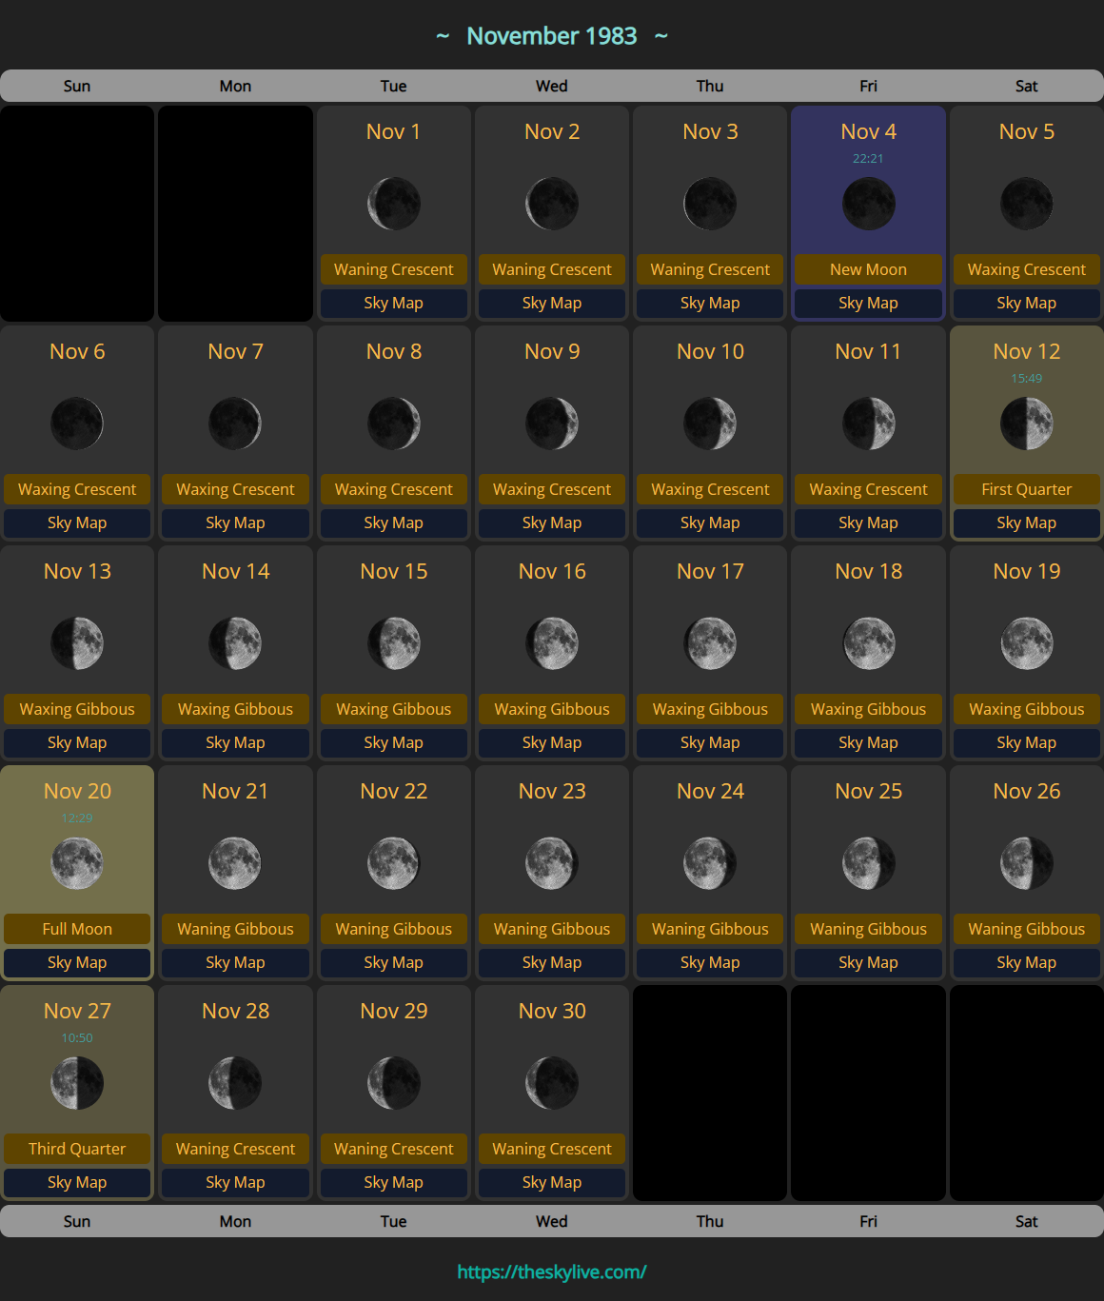The height and width of the screenshot is (1301, 1104).
Task: Click the Waxing Gibbous label on Nov 15
Action: coord(394,709)
